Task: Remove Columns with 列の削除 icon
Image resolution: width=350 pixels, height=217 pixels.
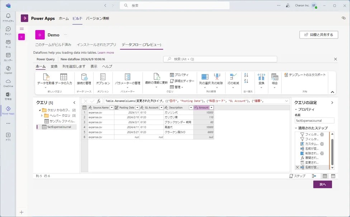Action: point(217,77)
